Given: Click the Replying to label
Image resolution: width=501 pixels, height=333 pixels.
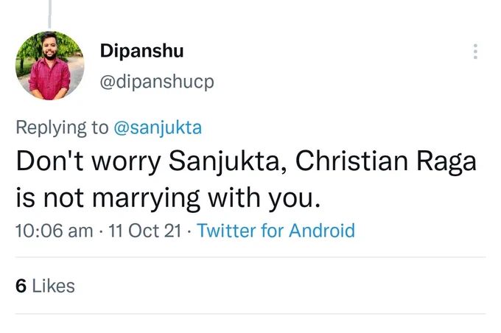Looking at the screenshot, I should point(62,127).
